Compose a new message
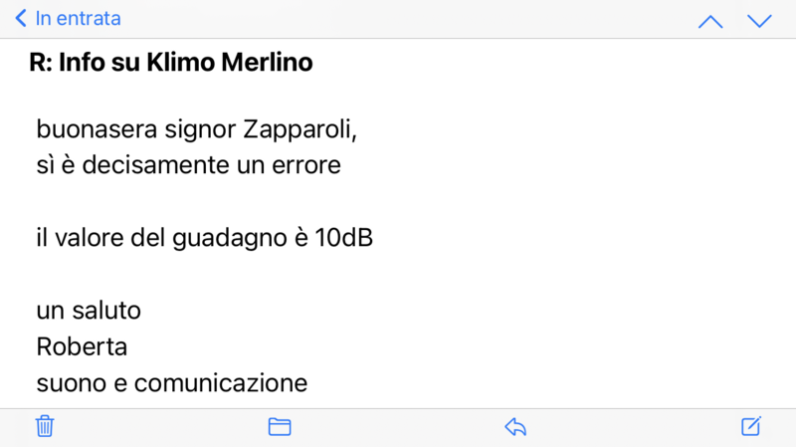 [x=751, y=427]
